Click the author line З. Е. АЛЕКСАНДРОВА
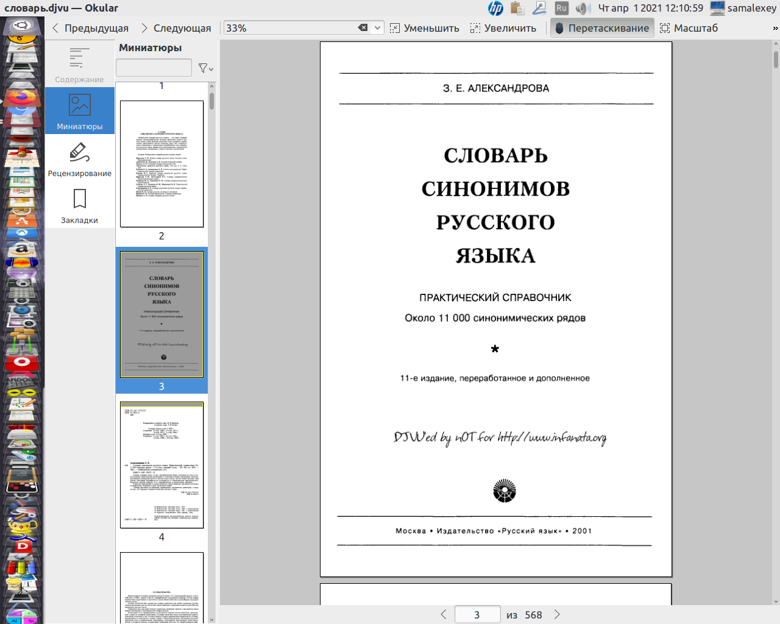 point(496,88)
